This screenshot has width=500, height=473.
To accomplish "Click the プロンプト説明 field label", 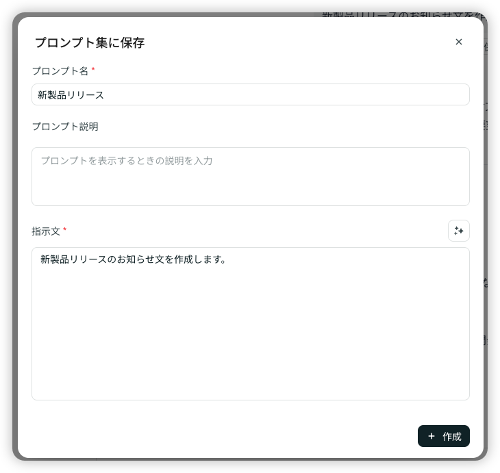I will [x=65, y=127].
